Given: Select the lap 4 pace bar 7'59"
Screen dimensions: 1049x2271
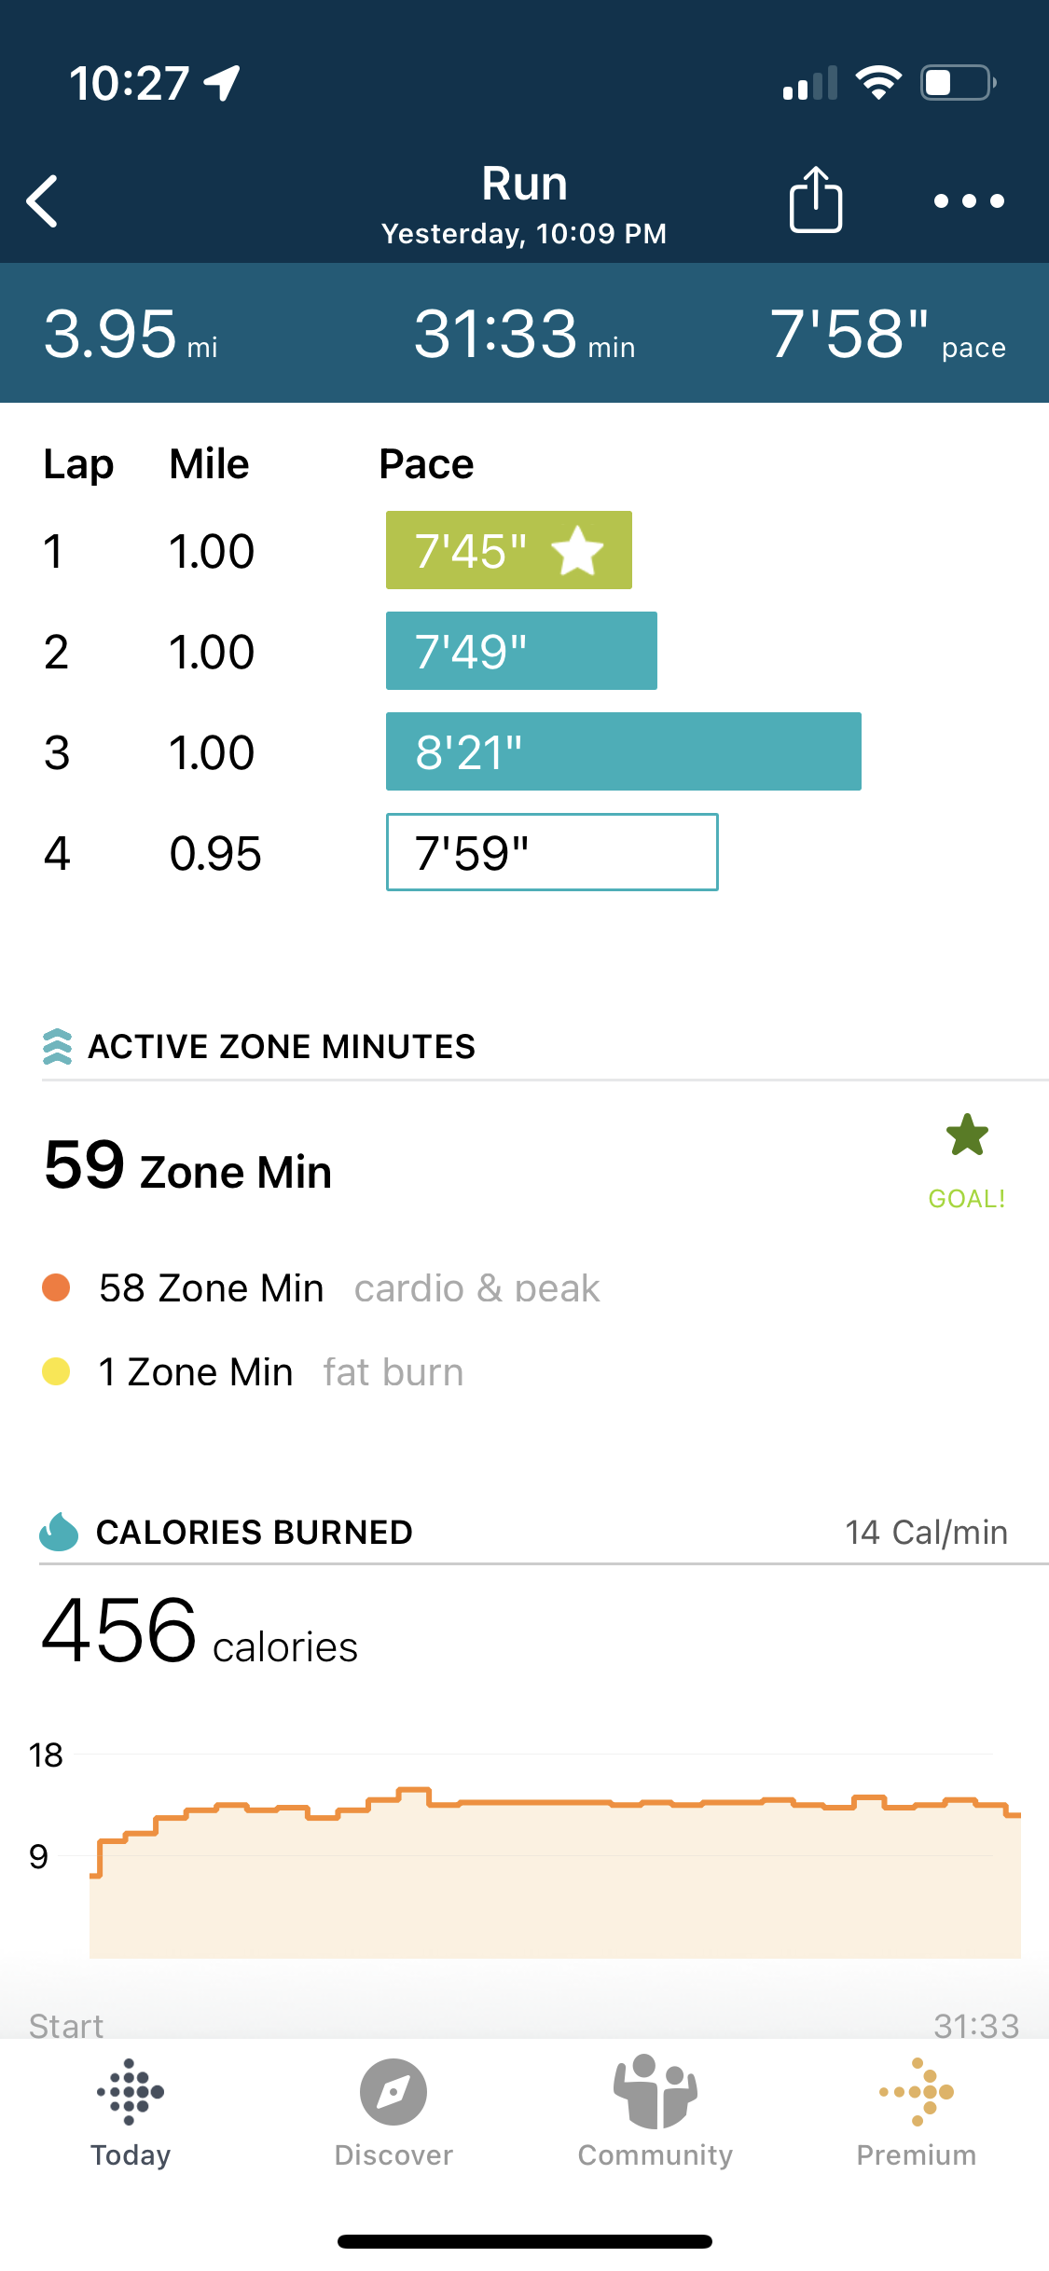Looking at the screenshot, I should [x=552, y=852].
